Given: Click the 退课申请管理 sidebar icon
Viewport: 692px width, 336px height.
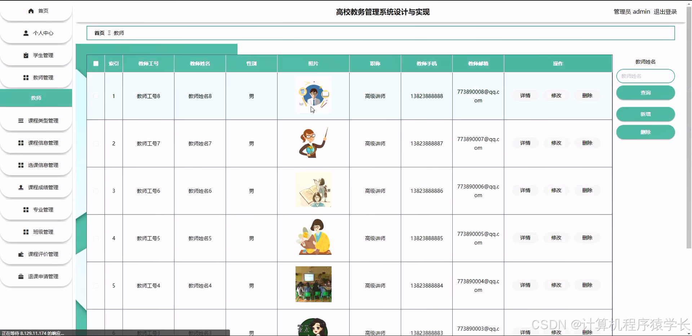Looking at the screenshot, I should 21,276.
